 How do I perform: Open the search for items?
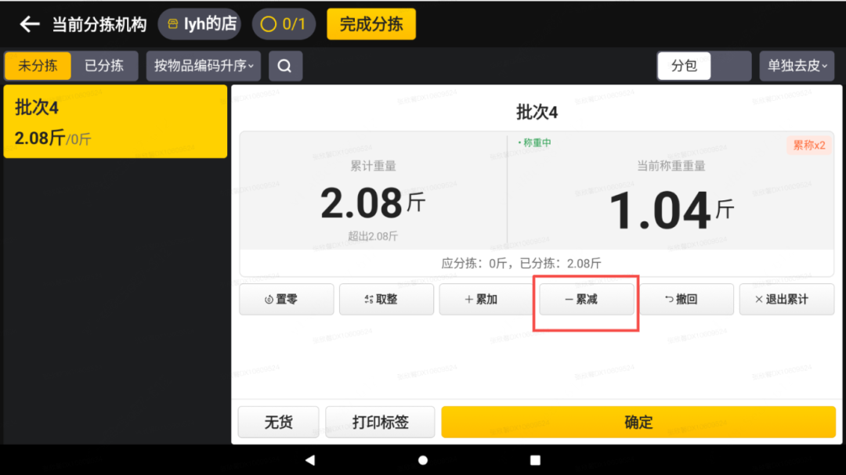285,66
